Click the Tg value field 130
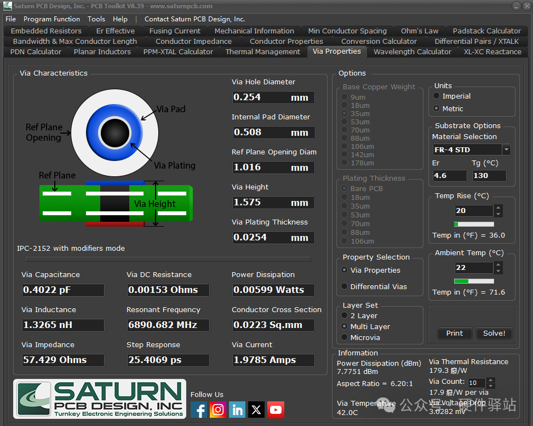Image resolution: width=533 pixels, height=426 pixels. [489, 176]
